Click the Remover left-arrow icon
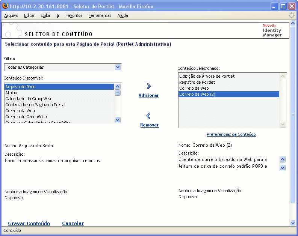 [x=148, y=116]
